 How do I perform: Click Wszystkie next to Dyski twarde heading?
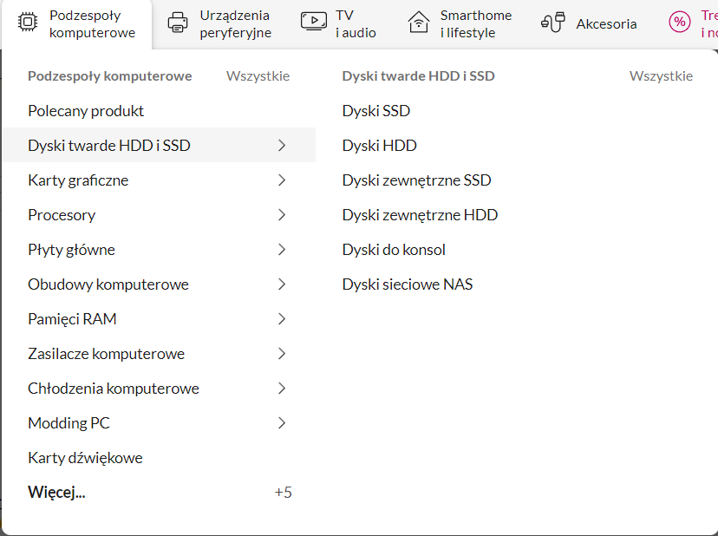(661, 76)
